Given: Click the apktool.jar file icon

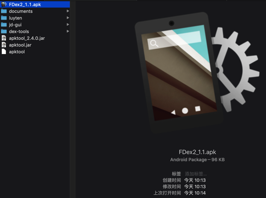Looking at the screenshot, I should tap(4, 45).
